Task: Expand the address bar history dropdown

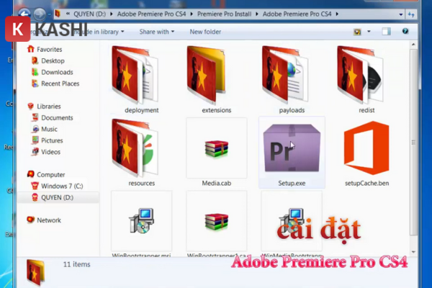Action: coord(401,14)
